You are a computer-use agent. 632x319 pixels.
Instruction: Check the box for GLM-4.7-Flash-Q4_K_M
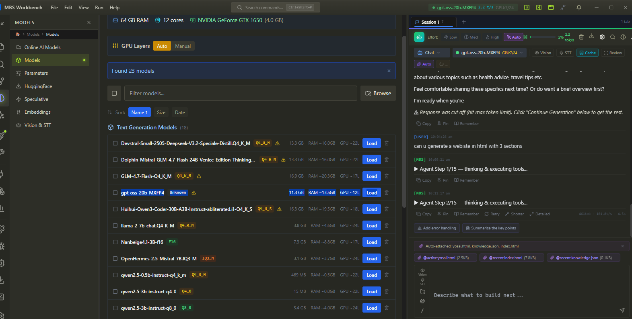[115, 176]
